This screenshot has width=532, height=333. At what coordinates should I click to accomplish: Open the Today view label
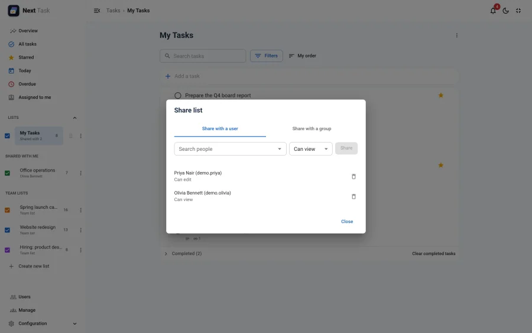(25, 70)
